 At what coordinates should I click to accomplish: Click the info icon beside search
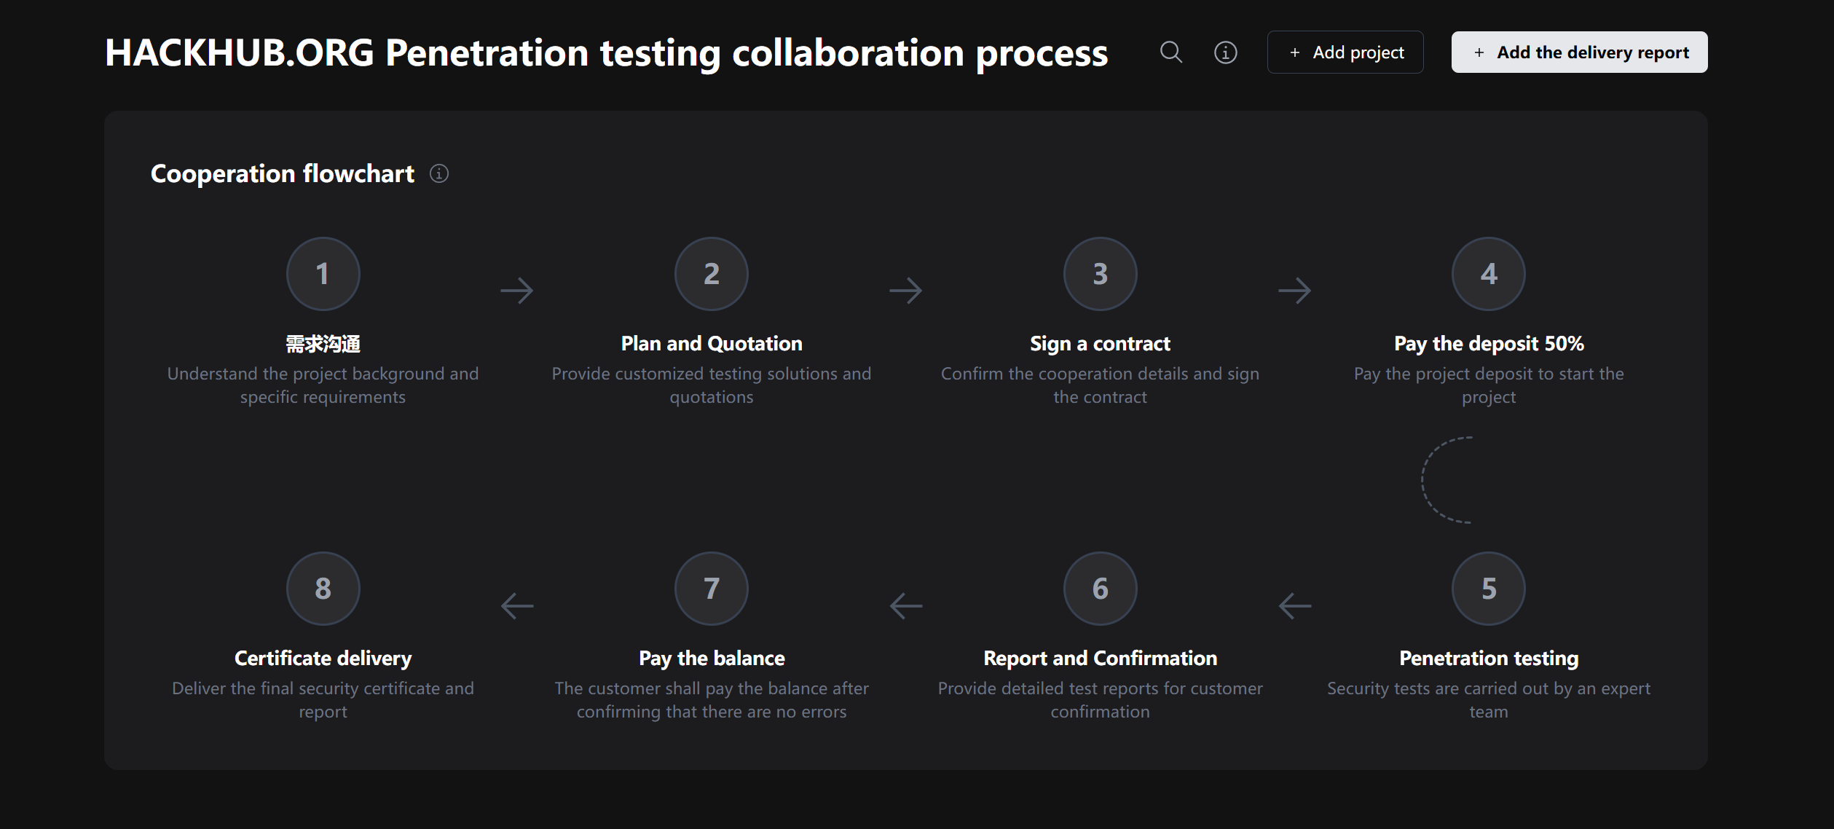[1225, 52]
